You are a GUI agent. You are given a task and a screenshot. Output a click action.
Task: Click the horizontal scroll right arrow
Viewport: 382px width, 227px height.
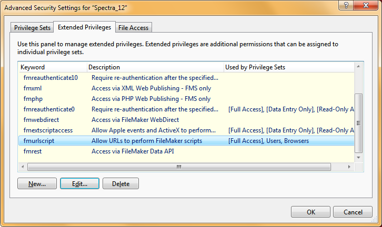click(349, 167)
